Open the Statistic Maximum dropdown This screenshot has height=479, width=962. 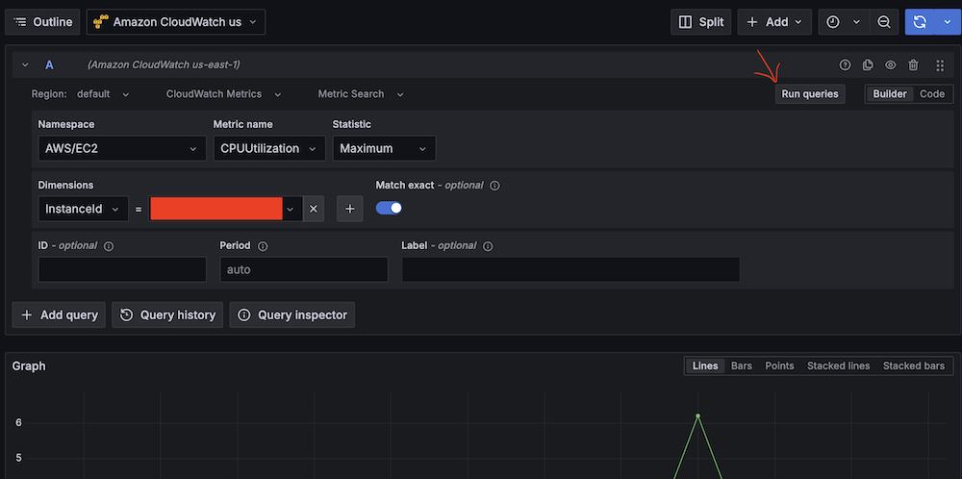click(x=384, y=148)
